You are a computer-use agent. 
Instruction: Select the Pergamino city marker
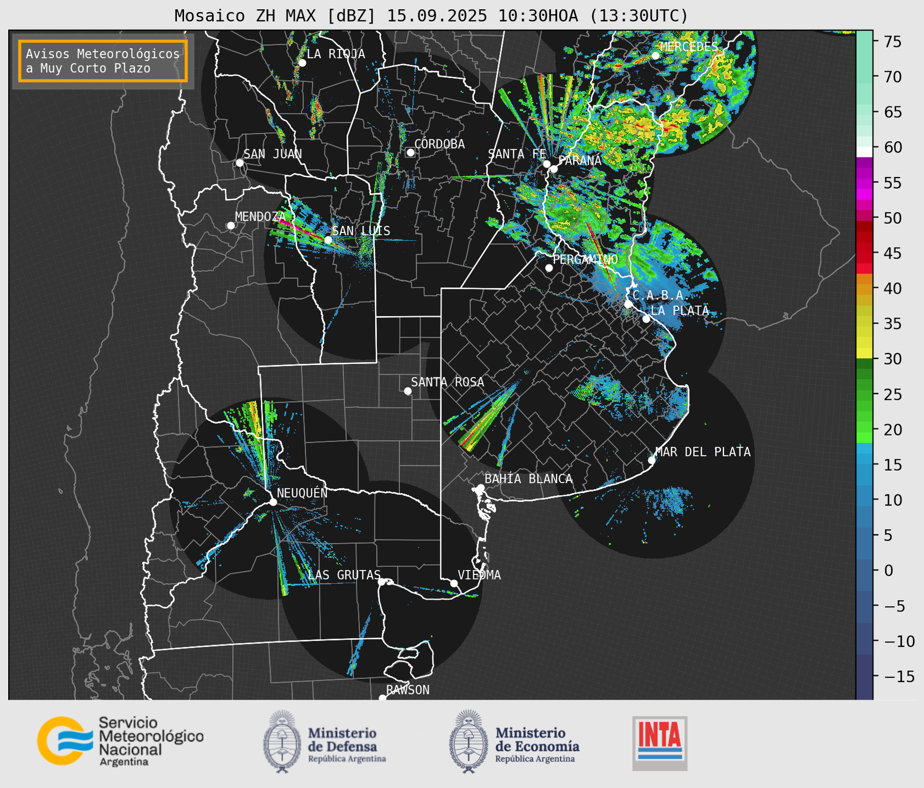(x=549, y=268)
